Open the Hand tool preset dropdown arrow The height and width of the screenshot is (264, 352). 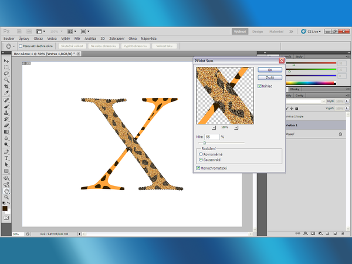pos(14,45)
